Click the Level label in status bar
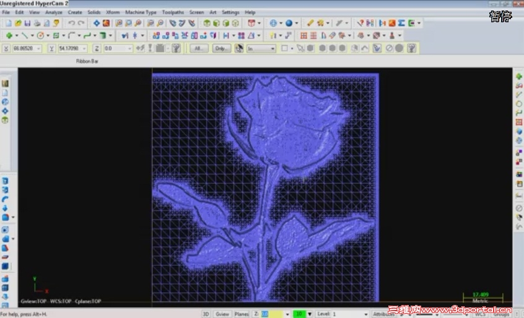This screenshot has width=524, height=318. [324, 314]
